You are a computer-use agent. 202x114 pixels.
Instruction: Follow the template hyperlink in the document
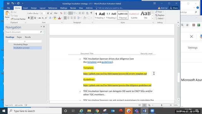92,62
